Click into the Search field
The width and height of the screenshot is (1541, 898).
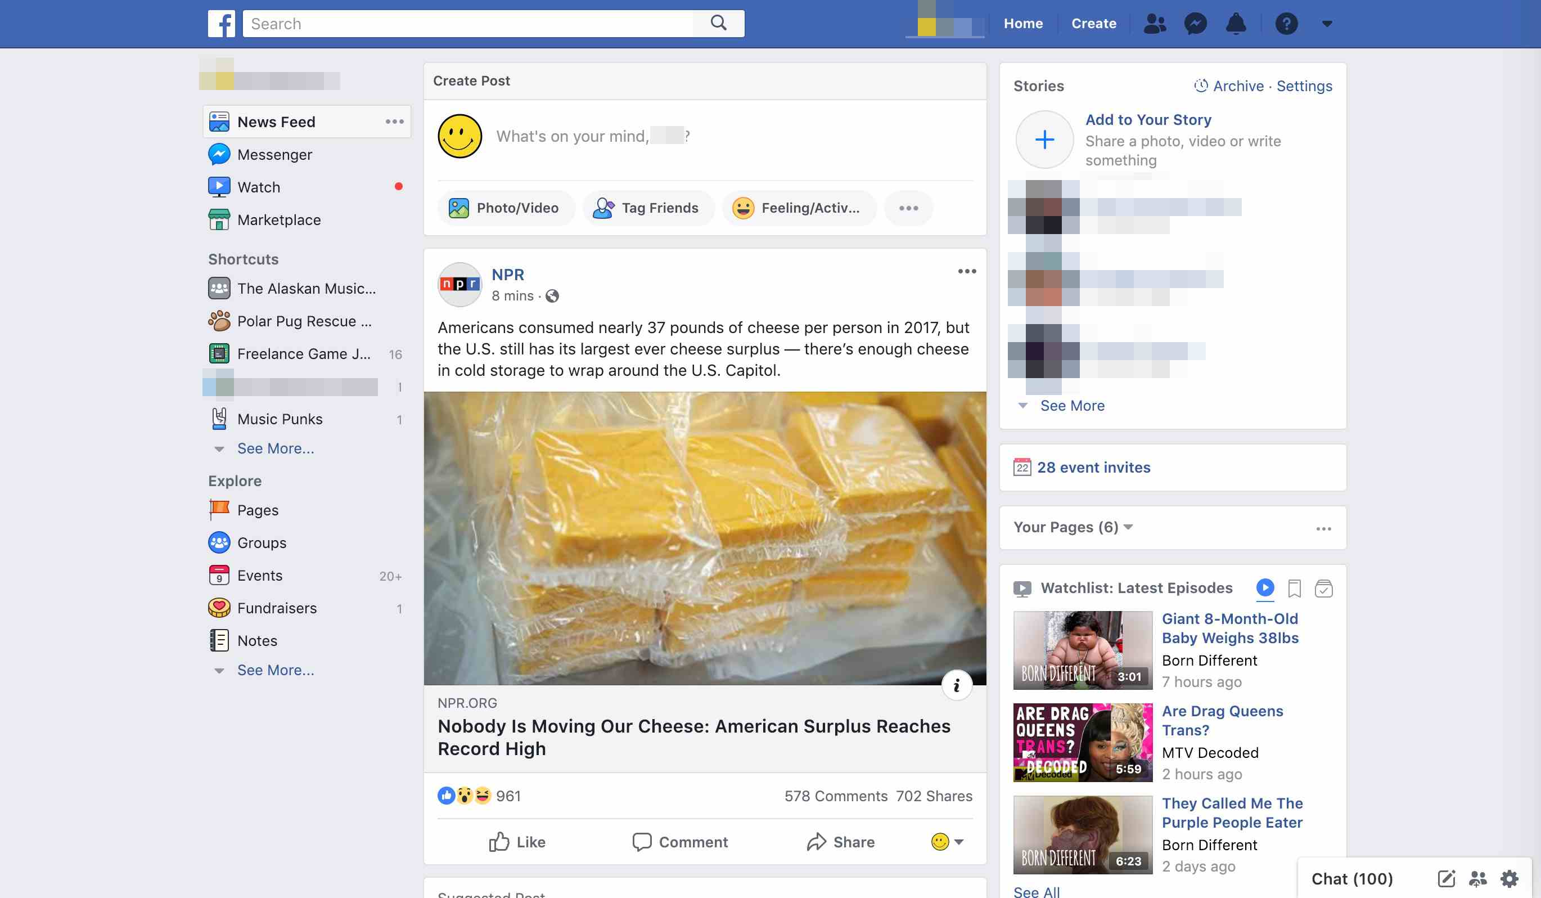468,24
